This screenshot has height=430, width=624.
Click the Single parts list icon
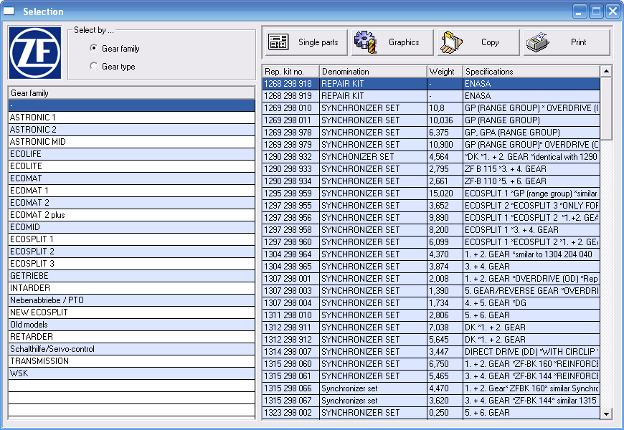point(278,42)
